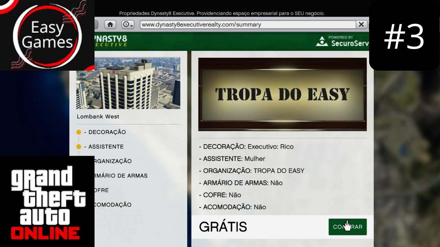Open the COFRE step
Viewport: 440px width, 247px height.
[x=102, y=190]
